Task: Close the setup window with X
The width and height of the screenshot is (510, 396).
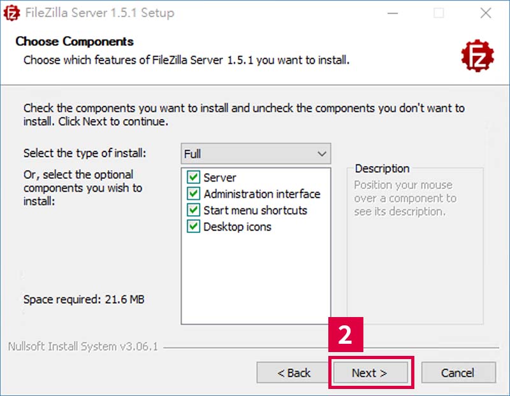Action: click(486, 13)
